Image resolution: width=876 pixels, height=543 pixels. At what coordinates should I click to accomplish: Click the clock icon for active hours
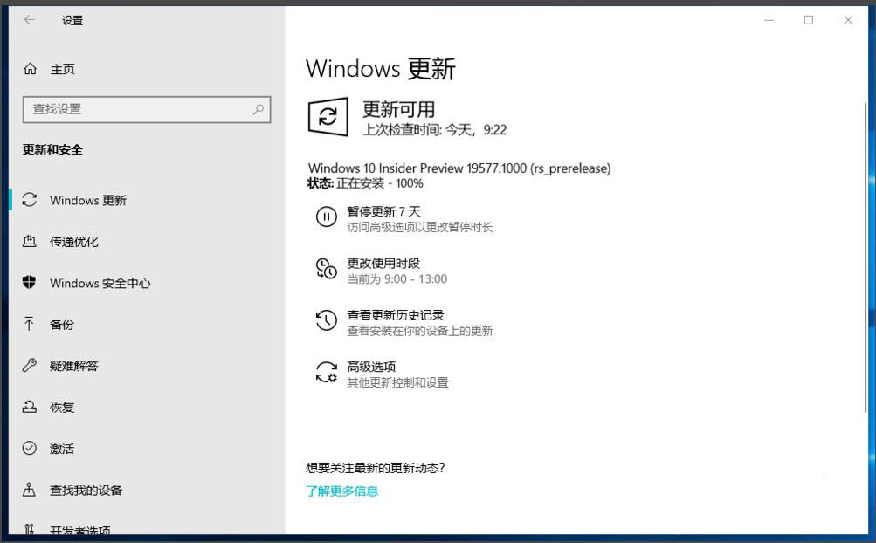click(327, 269)
